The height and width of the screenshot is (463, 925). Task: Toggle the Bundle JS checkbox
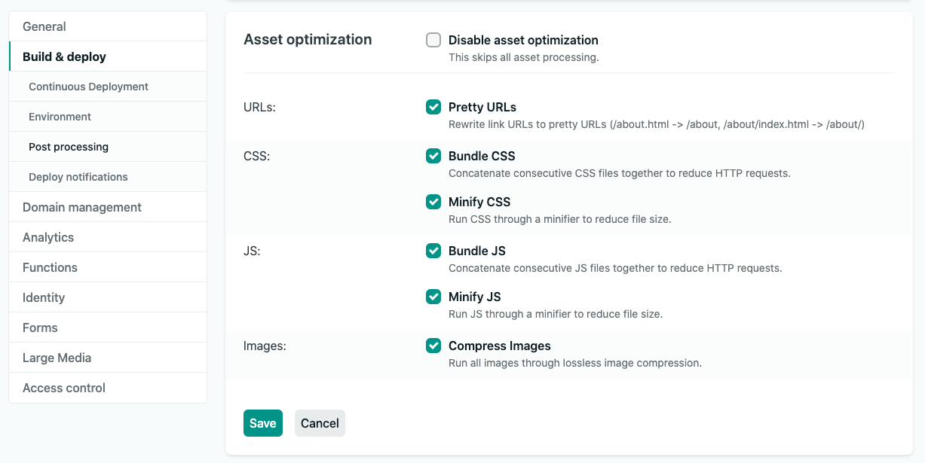433,251
